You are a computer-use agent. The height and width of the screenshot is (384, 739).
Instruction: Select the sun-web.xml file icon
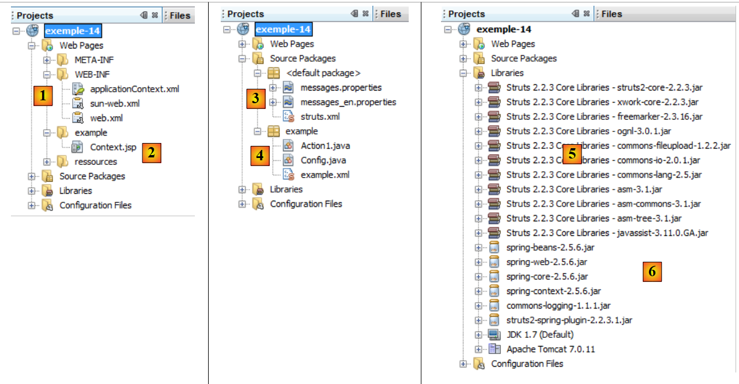click(x=78, y=104)
